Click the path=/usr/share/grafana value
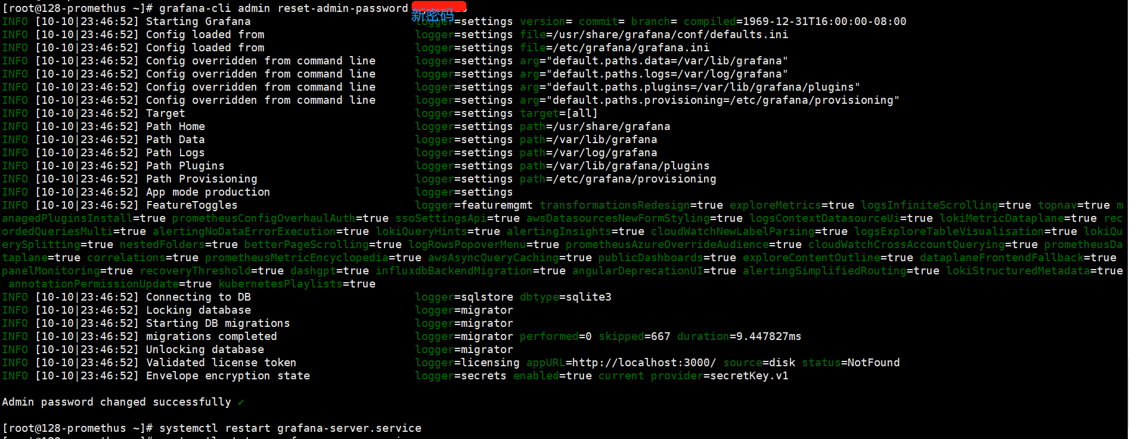Viewport: 1129px width, 439px height. click(x=595, y=126)
